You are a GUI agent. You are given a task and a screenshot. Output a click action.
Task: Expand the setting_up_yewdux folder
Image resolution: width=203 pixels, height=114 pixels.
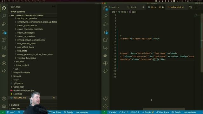(x=27, y=18)
